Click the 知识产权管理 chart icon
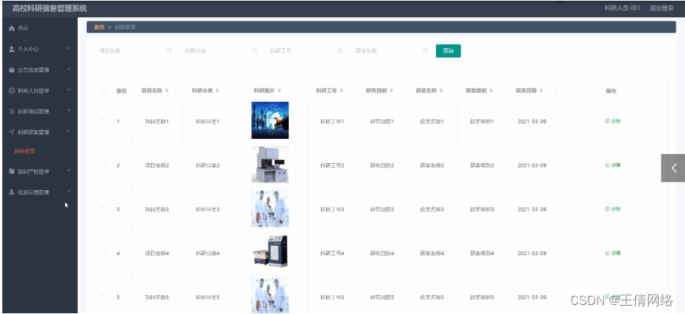 pos(12,171)
